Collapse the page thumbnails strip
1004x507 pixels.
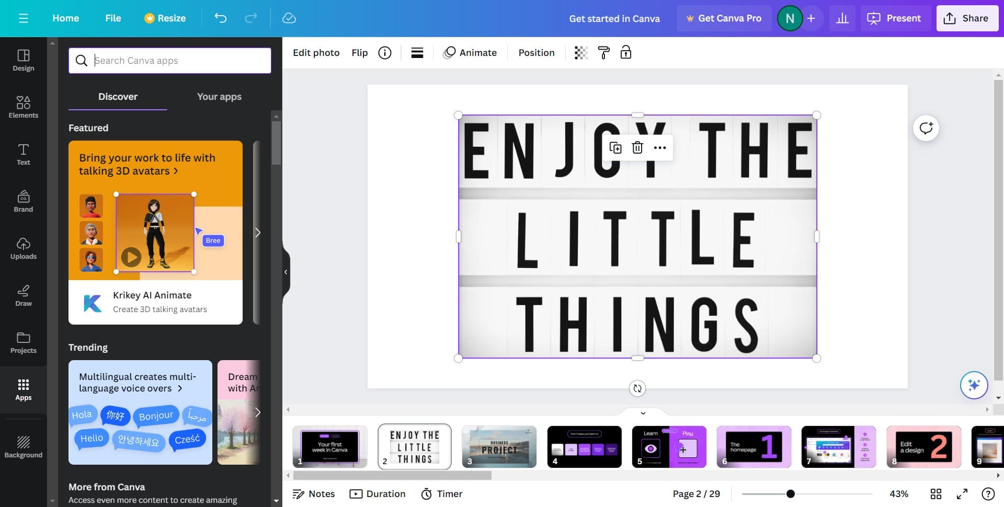pyautogui.click(x=643, y=413)
